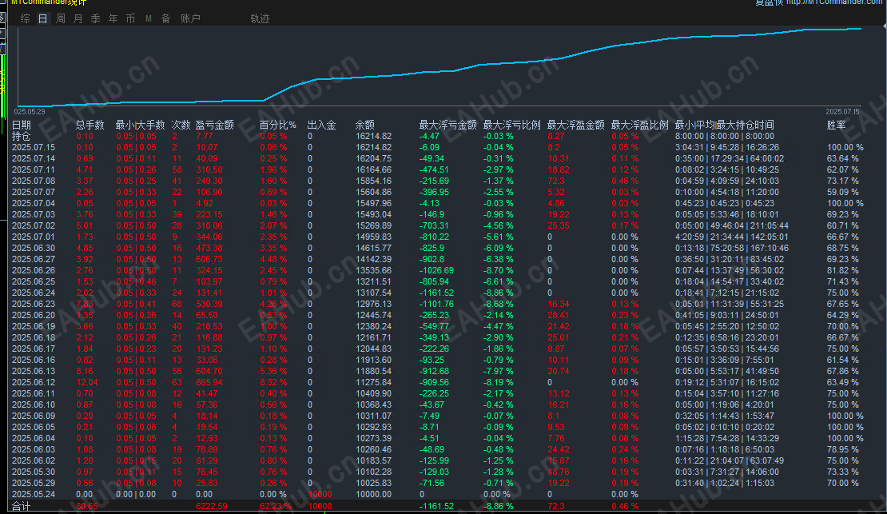Click win rate 59.09 %

click(843, 192)
